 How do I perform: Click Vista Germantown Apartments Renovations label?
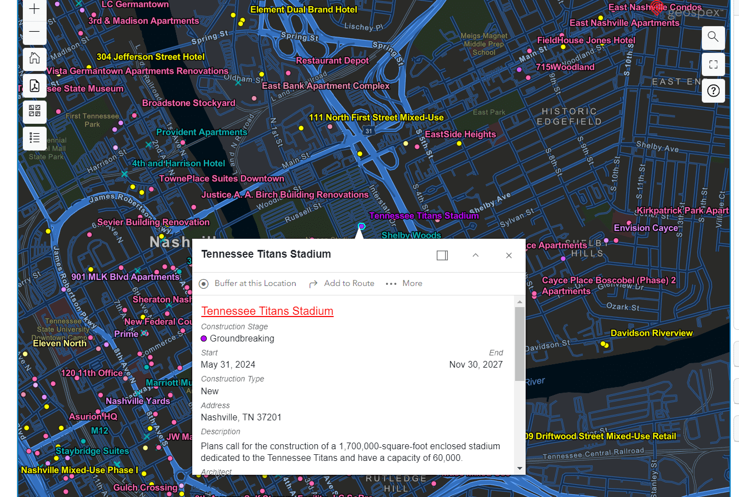tap(137, 71)
